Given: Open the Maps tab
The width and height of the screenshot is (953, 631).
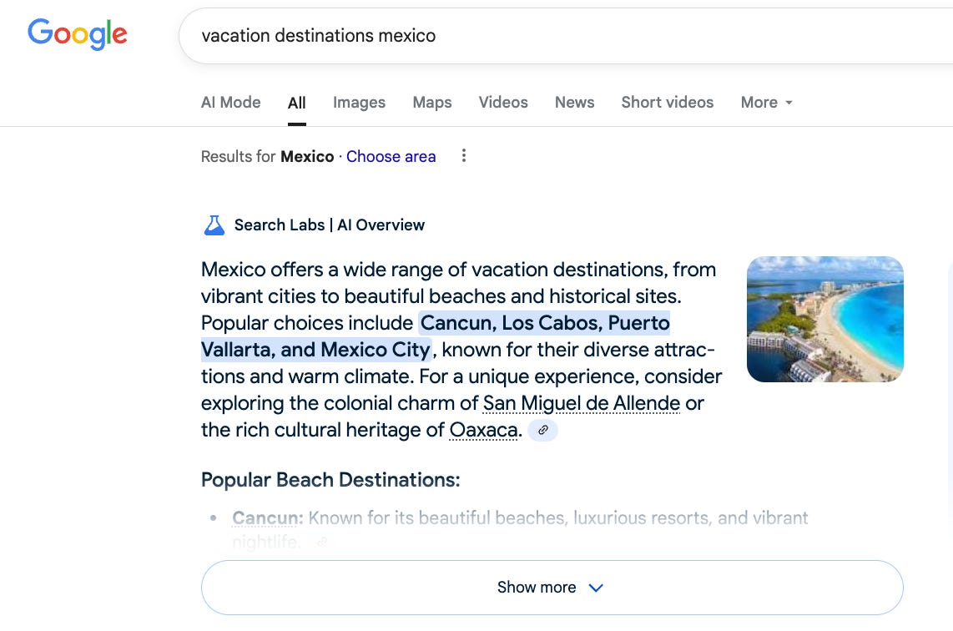Looking at the screenshot, I should [x=432, y=102].
